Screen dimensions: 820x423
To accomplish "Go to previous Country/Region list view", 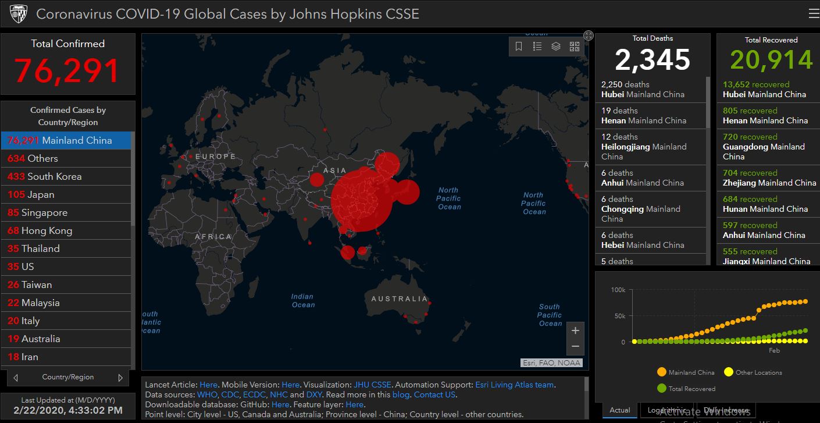I will 16,377.
